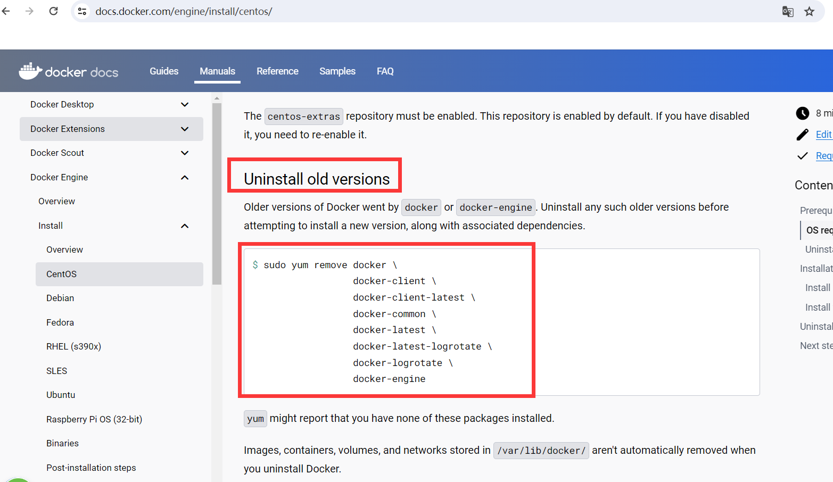Expand Docker Extensions chevron
833x482 pixels.
tap(185, 129)
